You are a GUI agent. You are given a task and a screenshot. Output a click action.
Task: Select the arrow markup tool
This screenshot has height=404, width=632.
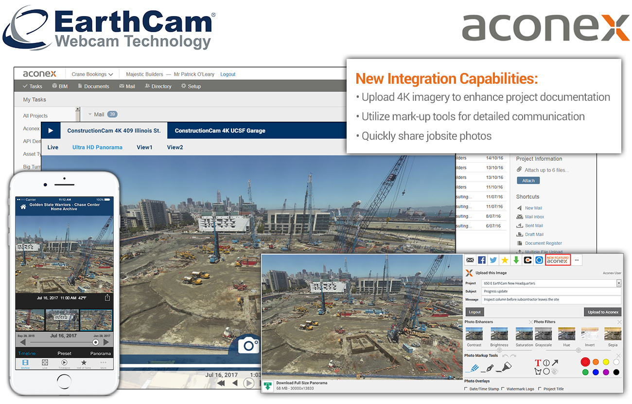(555, 363)
